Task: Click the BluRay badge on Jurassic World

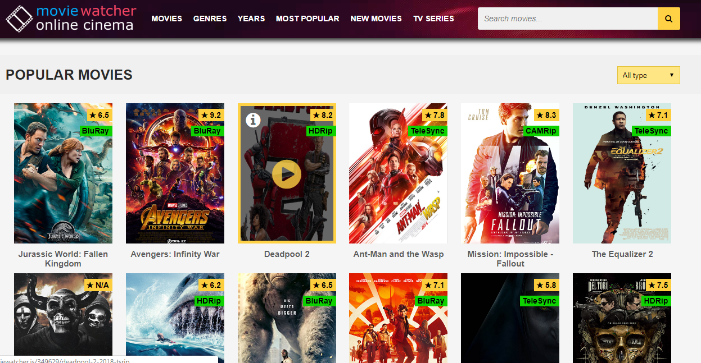Action: pyautogui.click(x=96, y=131)
